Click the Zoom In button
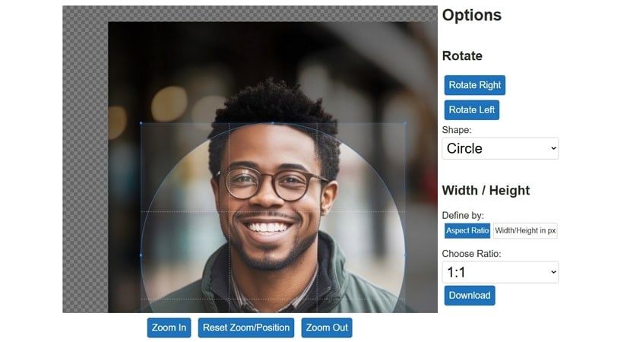 pos(169,328)
